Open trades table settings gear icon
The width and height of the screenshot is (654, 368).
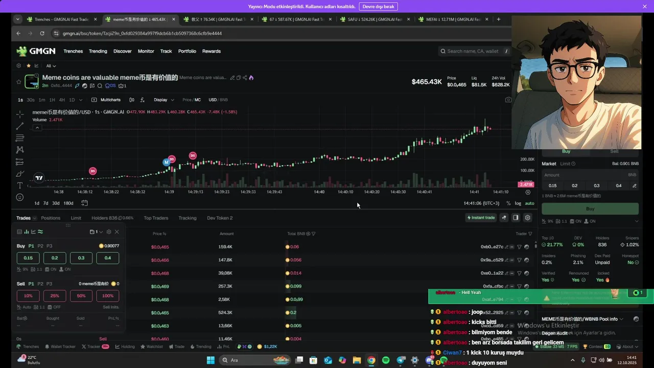(x=528, y=218)
